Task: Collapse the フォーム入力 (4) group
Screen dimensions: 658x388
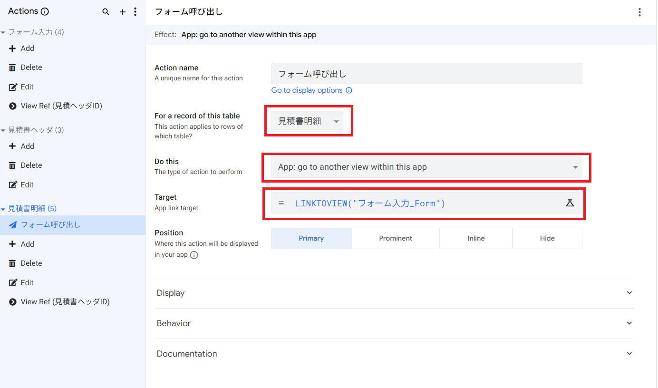Action: [x=3, y=32]
